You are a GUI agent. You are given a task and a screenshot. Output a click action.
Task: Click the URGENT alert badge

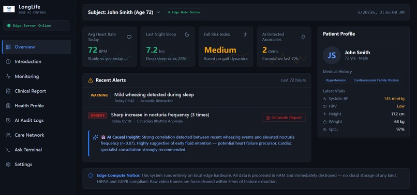98,116
